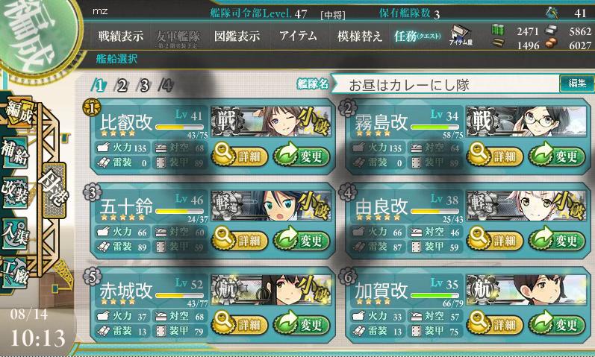
Task: Open the 入渠 docking sidebar icon
Action: (x=15, y=233)
